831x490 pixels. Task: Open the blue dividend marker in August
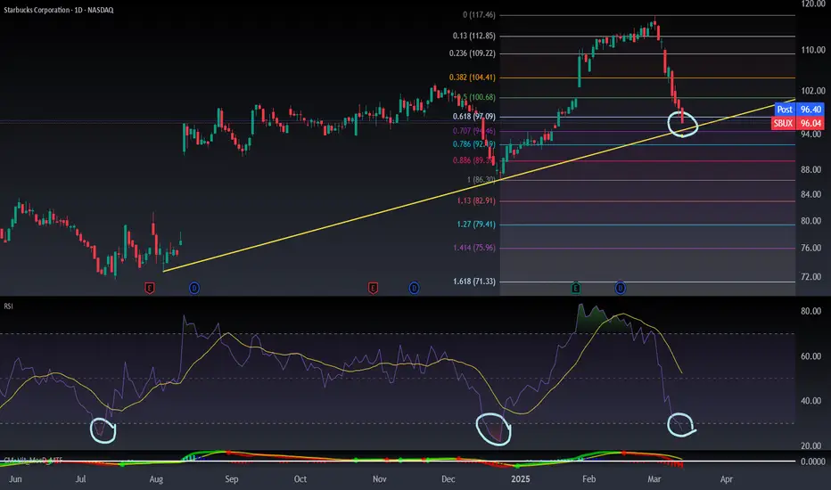194,288
